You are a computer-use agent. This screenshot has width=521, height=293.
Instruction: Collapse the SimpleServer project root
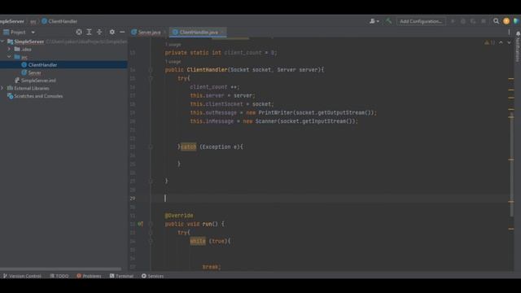pos(2,42)
